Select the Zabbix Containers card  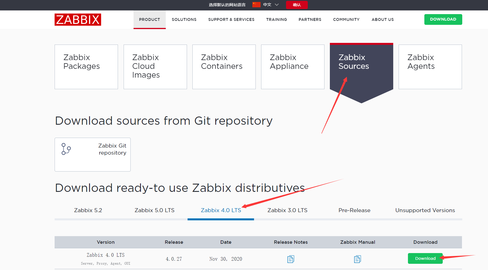[224, 67]
